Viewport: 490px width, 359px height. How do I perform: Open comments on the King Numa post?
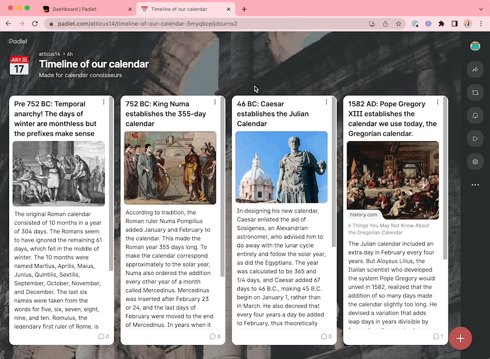click(215, 337)
